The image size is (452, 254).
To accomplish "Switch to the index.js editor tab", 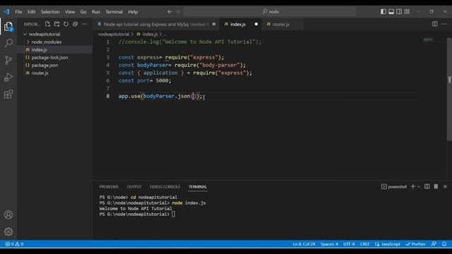I will (241, 24).
